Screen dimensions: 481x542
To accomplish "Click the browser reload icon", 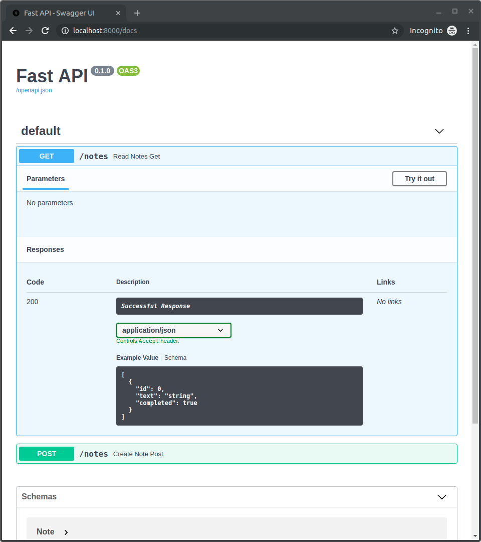I will [x=45, y=31].
